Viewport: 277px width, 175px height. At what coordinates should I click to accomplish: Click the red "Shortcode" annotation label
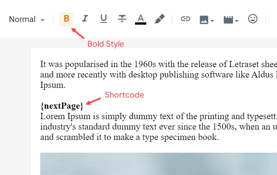(124, 95)
